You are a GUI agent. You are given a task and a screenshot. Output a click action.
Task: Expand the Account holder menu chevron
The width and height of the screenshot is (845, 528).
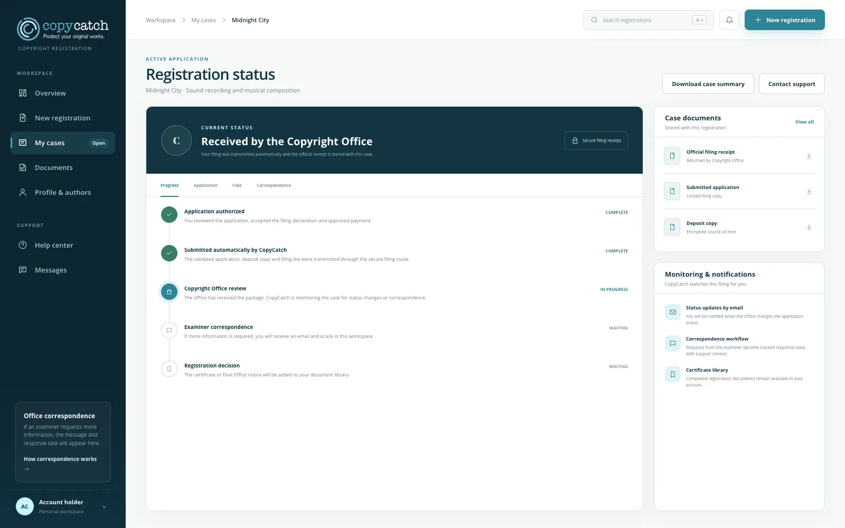[x=104, y=507]
